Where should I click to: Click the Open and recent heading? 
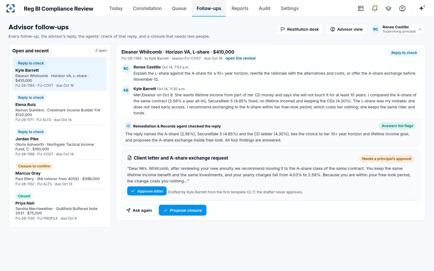point(30,51)
